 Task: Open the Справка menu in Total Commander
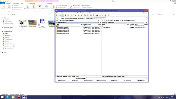(x=145, y=13)
